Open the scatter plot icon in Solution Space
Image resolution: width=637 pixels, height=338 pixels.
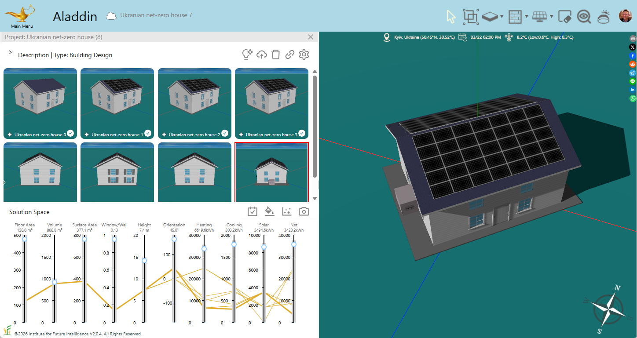click(x=287, y=211)
